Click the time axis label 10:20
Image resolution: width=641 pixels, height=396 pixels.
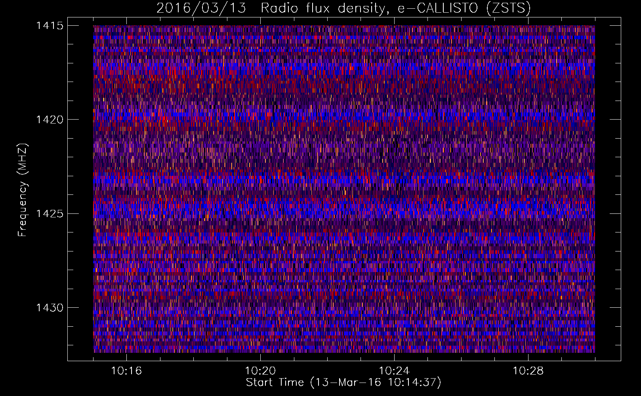click(260, 371)
